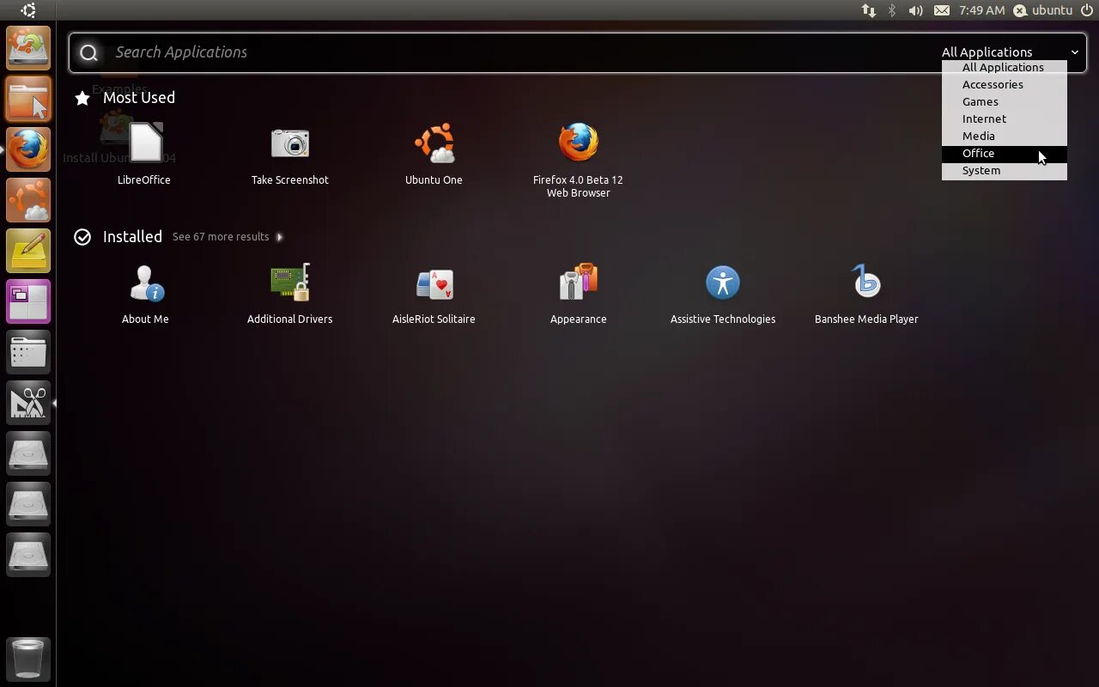Image resolution: width=1099 pixels, height=687 pixels.
Task: Open the first drive icon in launcher
Action: pos(28,453)
